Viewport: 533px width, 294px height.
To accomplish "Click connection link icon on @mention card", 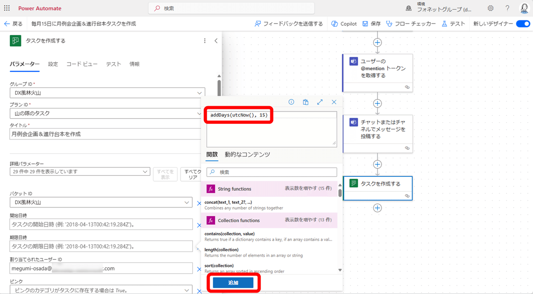I will tap(407, 87).
